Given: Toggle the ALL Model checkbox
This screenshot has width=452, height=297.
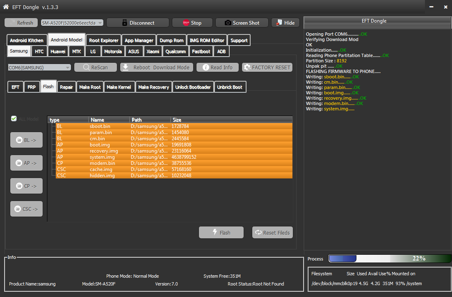Looking at the screenshot, I should 14,119.
